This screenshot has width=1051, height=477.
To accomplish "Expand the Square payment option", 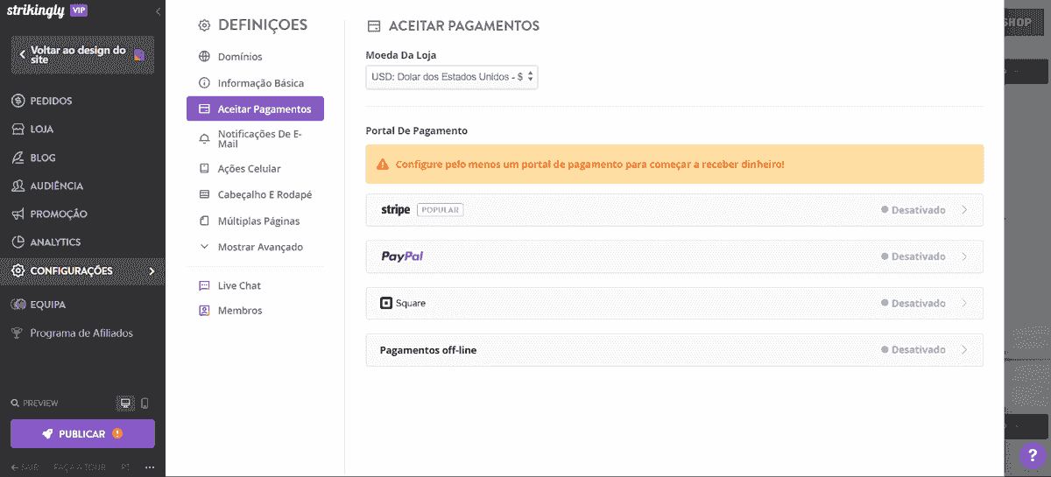I will (674, 303).
